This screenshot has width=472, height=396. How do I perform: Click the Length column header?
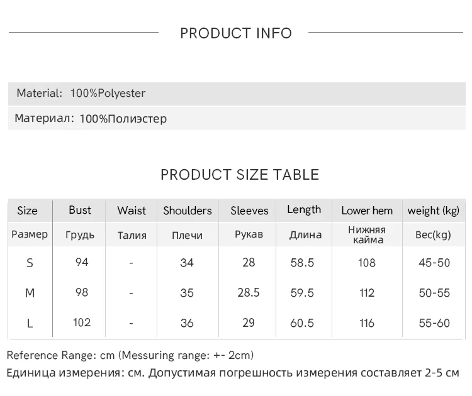[304, 210]
